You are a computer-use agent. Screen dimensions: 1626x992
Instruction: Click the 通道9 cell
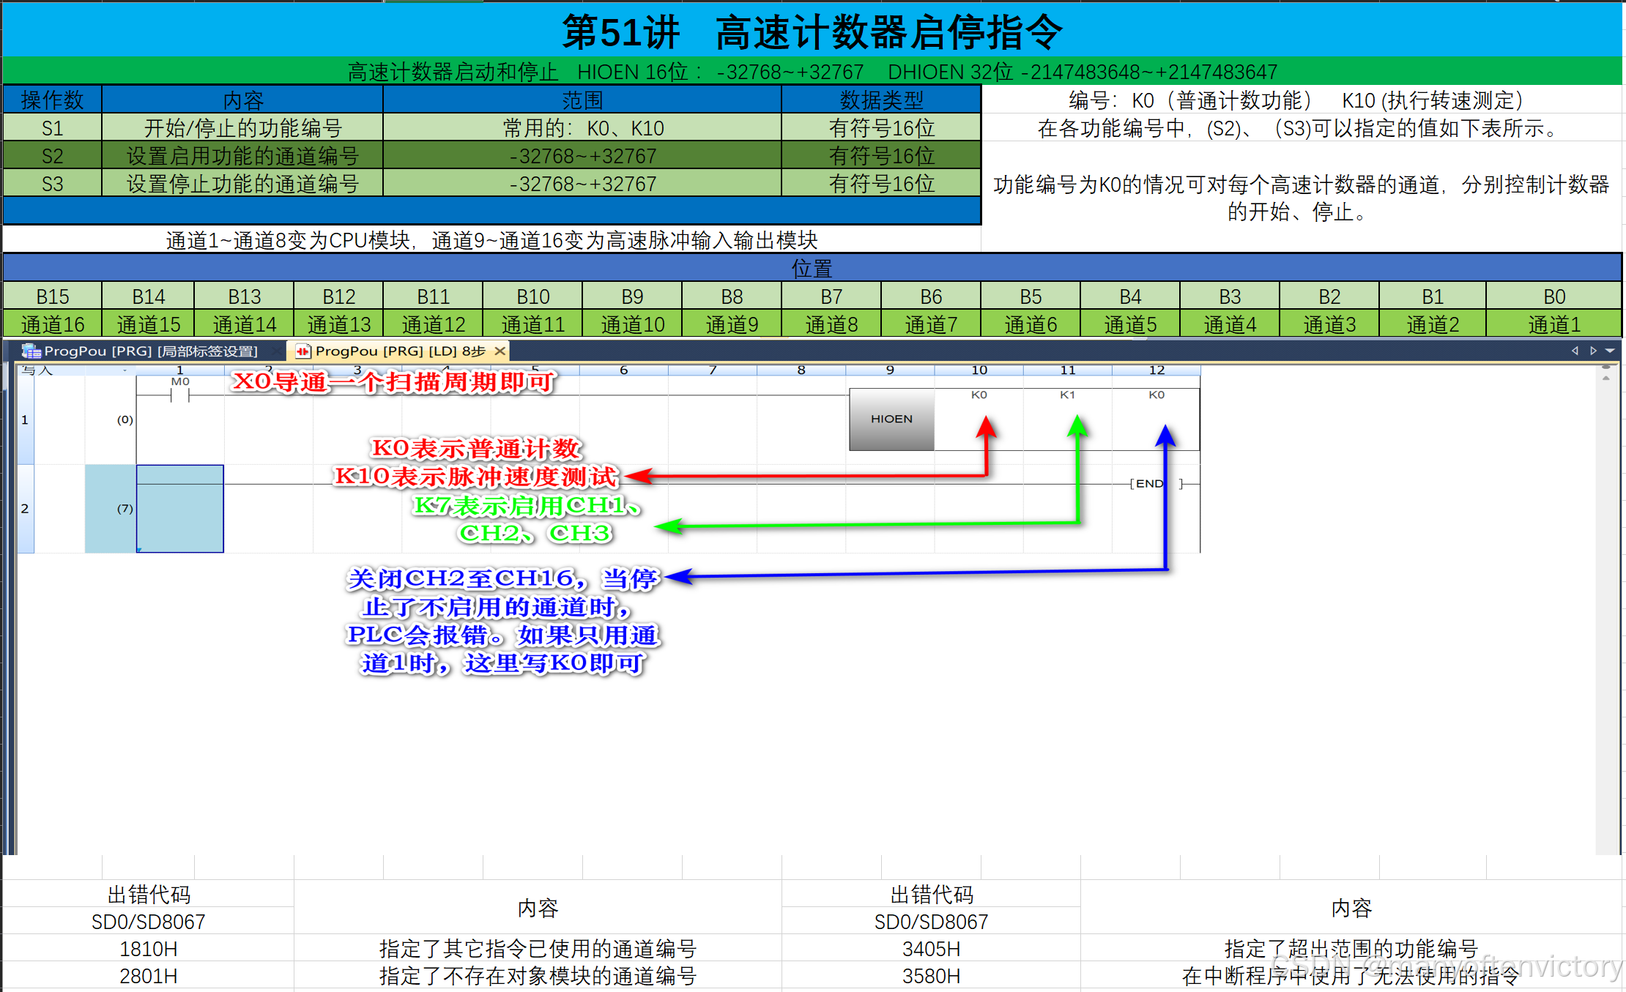pyautogui.click(x=732, y=324)
